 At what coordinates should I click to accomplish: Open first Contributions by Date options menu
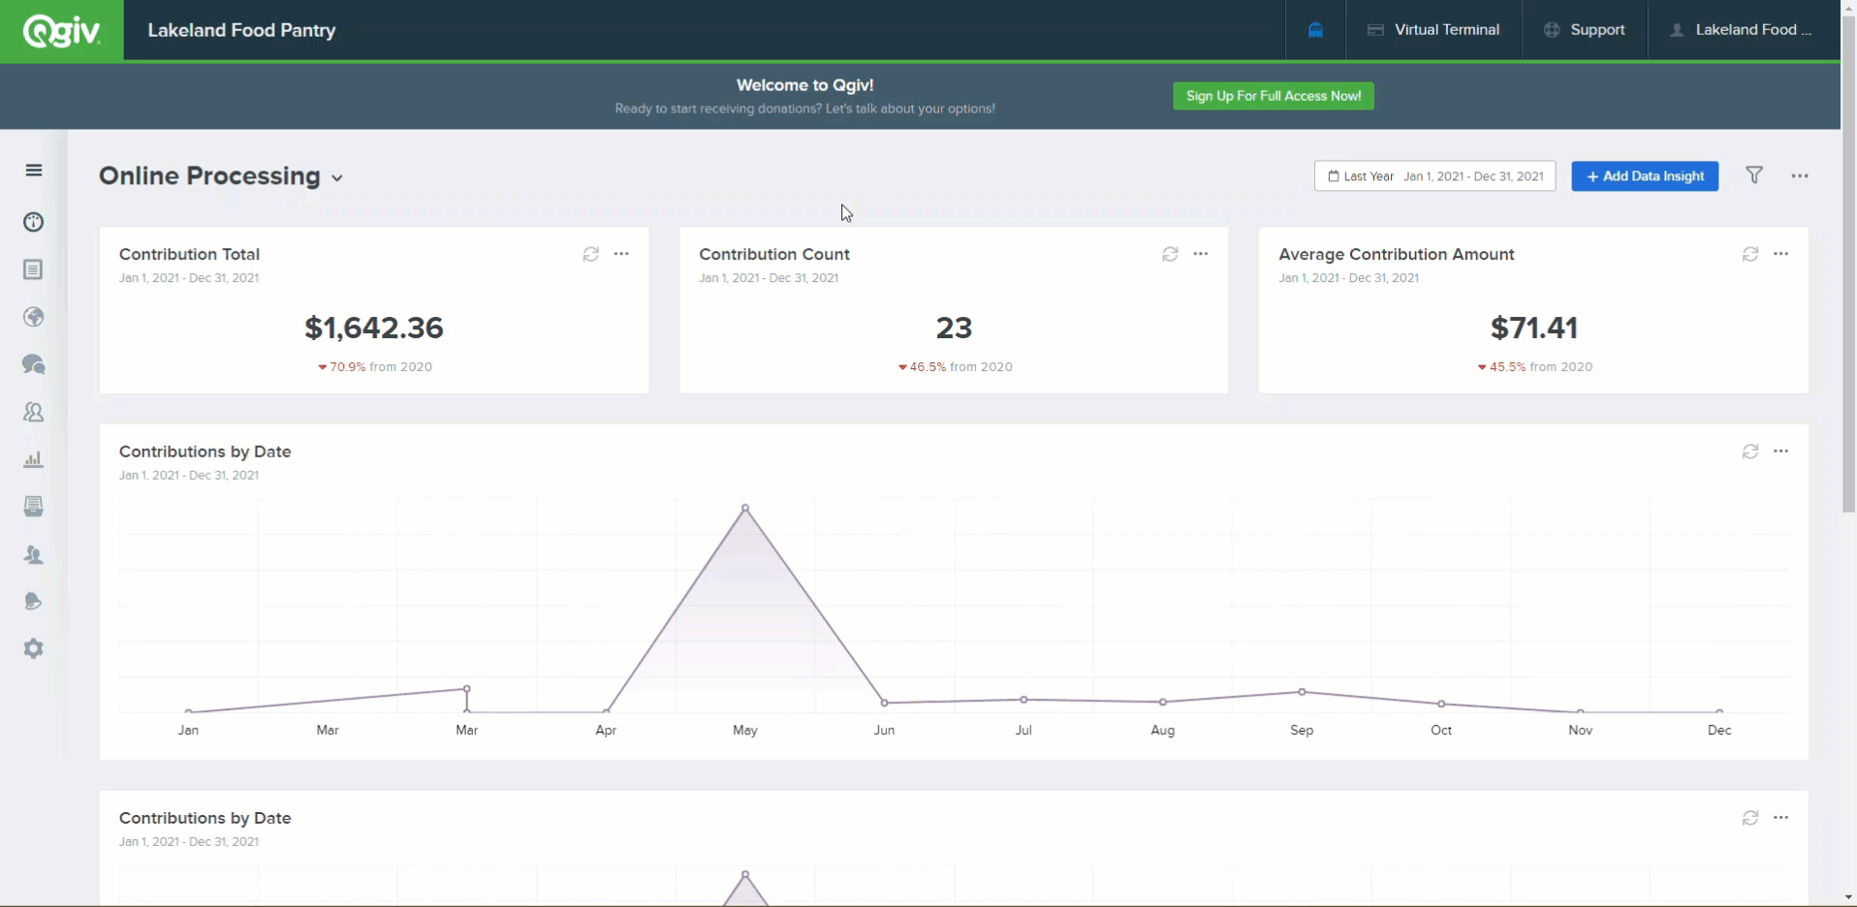[1781, 452]
